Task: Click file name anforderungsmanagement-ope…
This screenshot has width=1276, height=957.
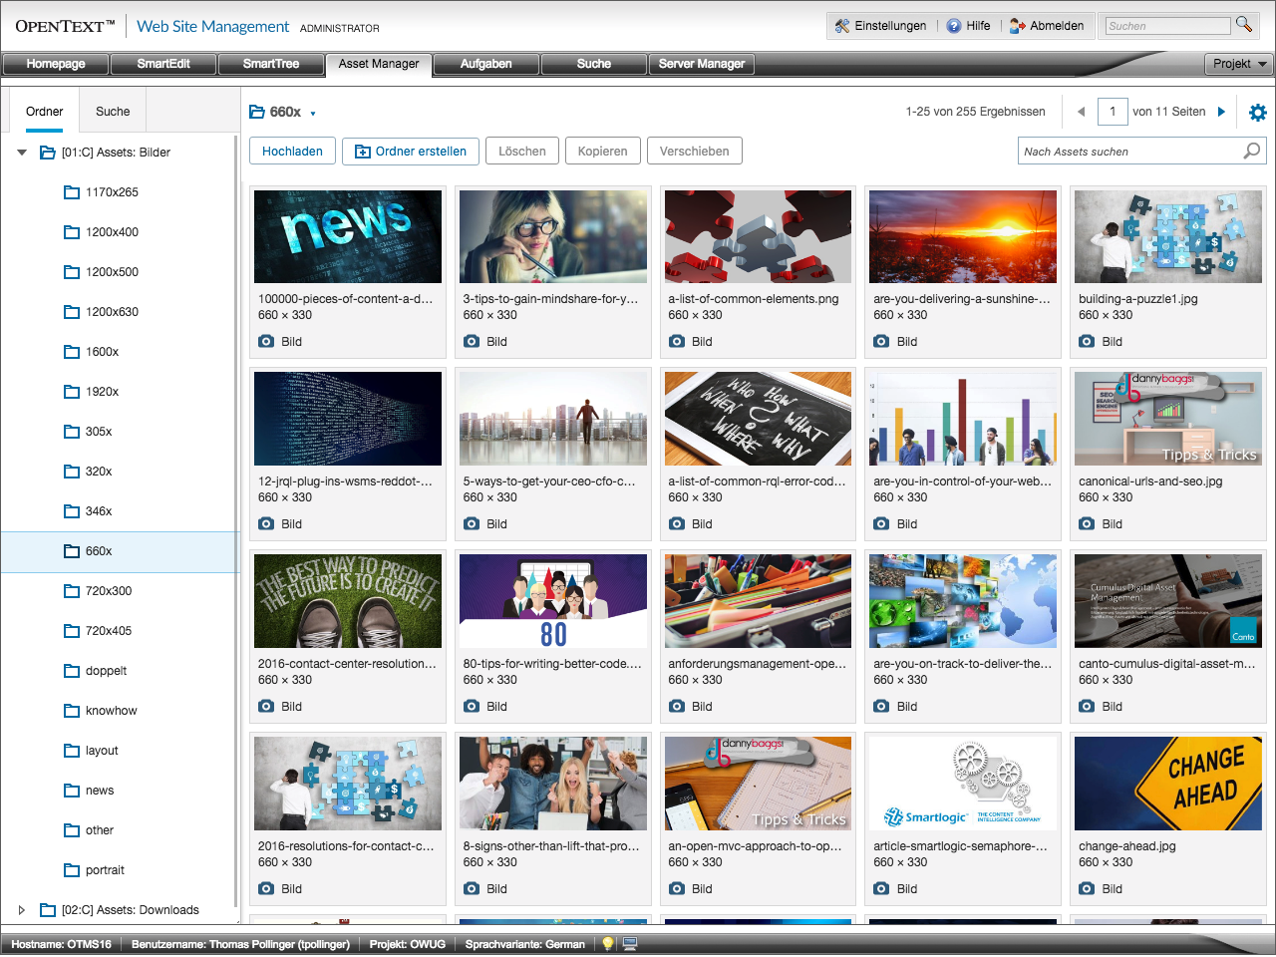Action: coord(757,663)
